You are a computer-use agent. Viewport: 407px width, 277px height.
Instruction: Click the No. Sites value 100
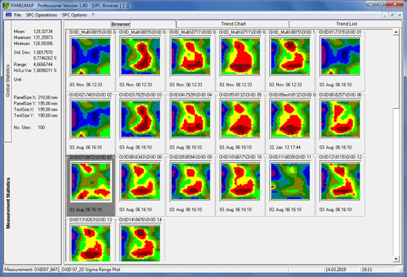coord(41,128)
